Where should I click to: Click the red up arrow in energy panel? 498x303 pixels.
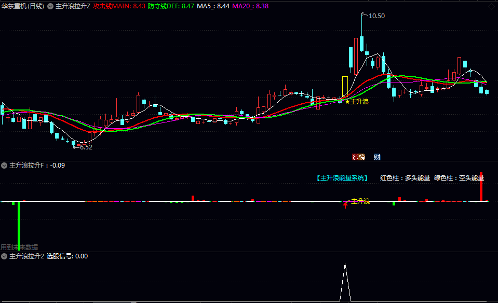point(345,205)
